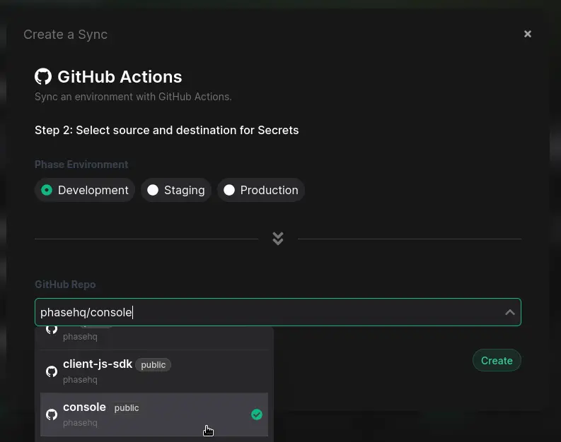The width and height of the screenshot is (561, 442).
Task: Click the phasehq owner text under client-js-sdk
Action: pyautogui.click(x=80, y=380)
